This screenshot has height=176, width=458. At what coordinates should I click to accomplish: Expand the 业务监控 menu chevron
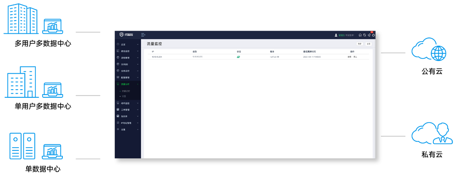[137, 71]
